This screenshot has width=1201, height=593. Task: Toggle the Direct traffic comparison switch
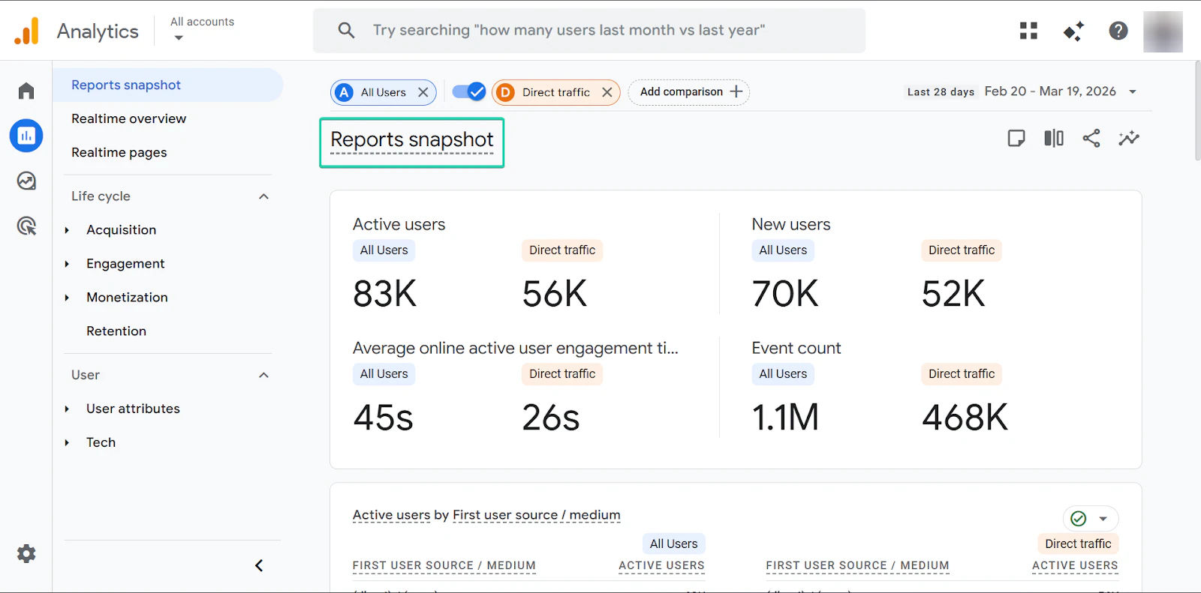pos(469,91)
